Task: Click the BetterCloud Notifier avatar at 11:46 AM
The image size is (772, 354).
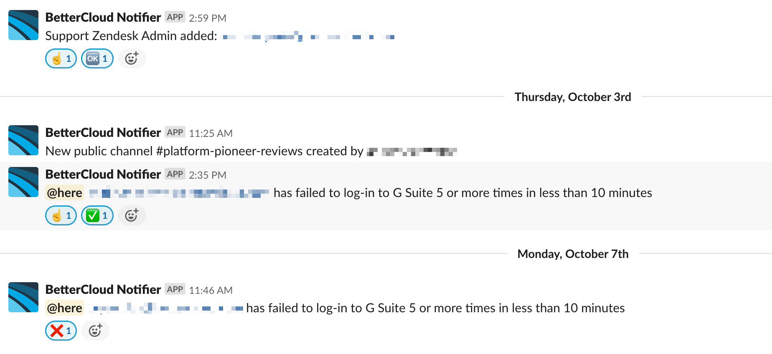Action: point(23,297)
